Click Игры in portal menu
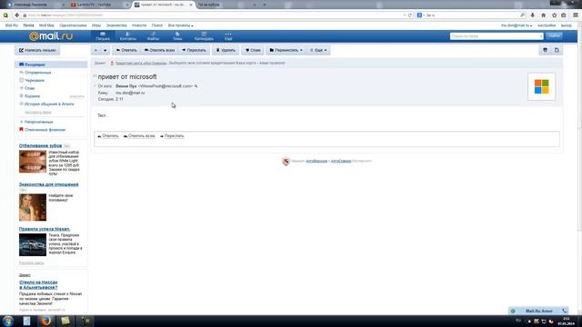Viewport: 582px width, 327px height. click(x=96, y=25)
